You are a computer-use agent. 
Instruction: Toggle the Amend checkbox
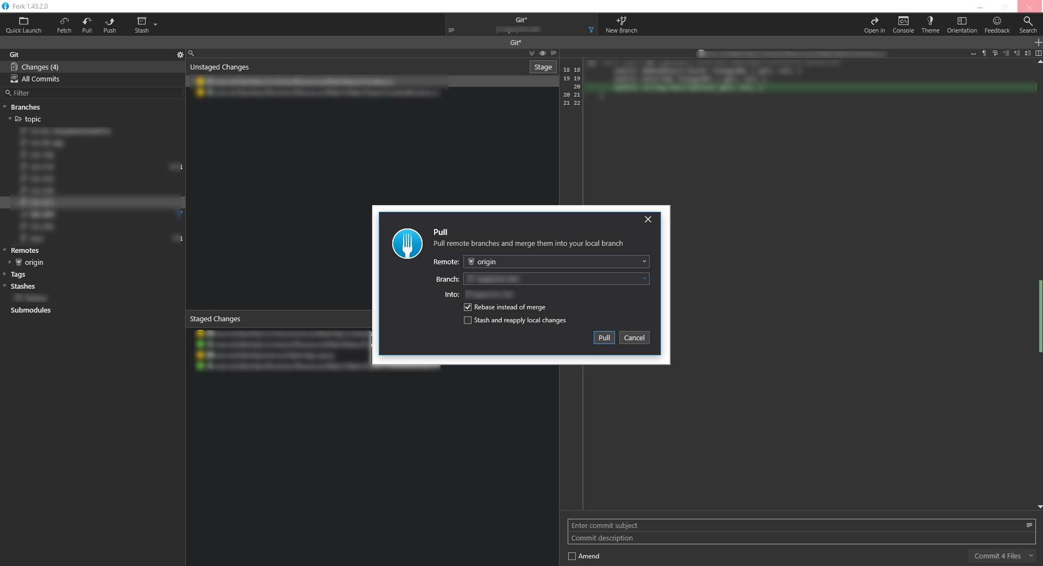[572, 556]
